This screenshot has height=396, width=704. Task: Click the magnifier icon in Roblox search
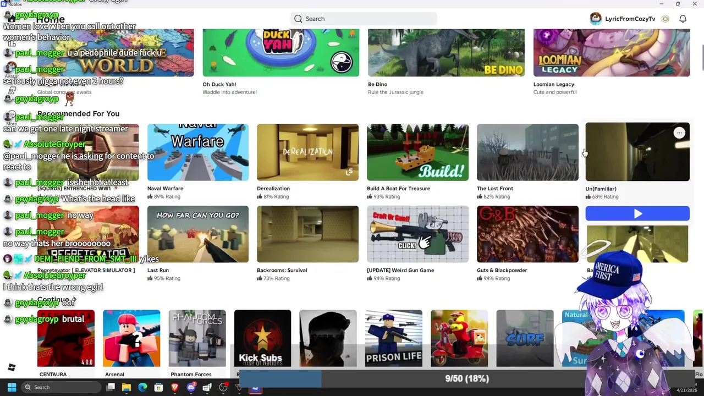click(298, 19)
